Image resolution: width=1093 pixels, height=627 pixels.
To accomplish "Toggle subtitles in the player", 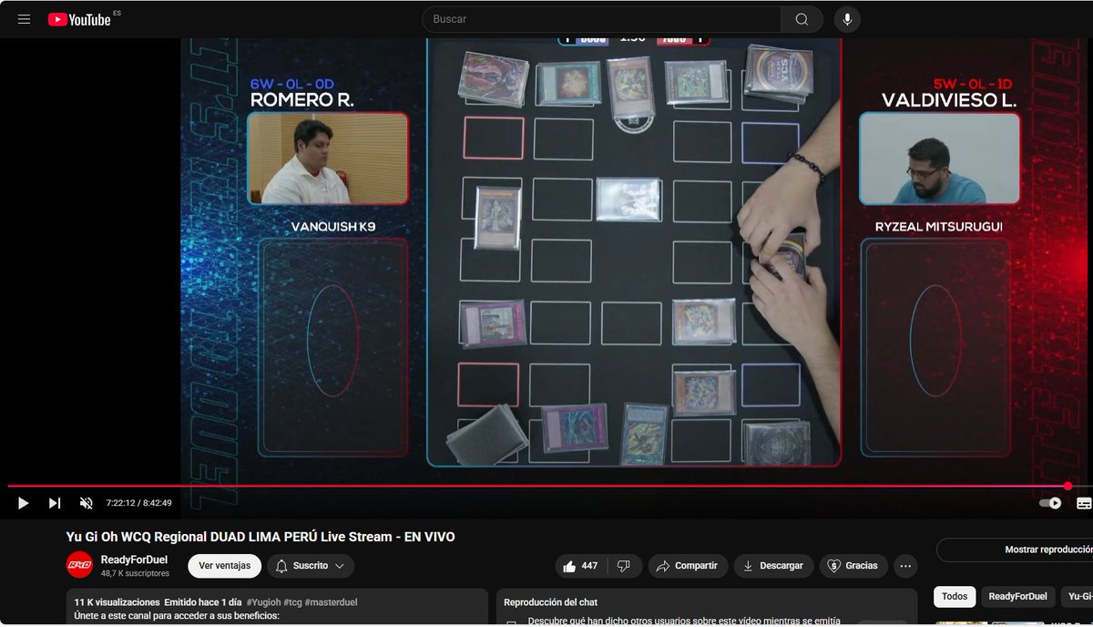I will [x=1084, y=503].
